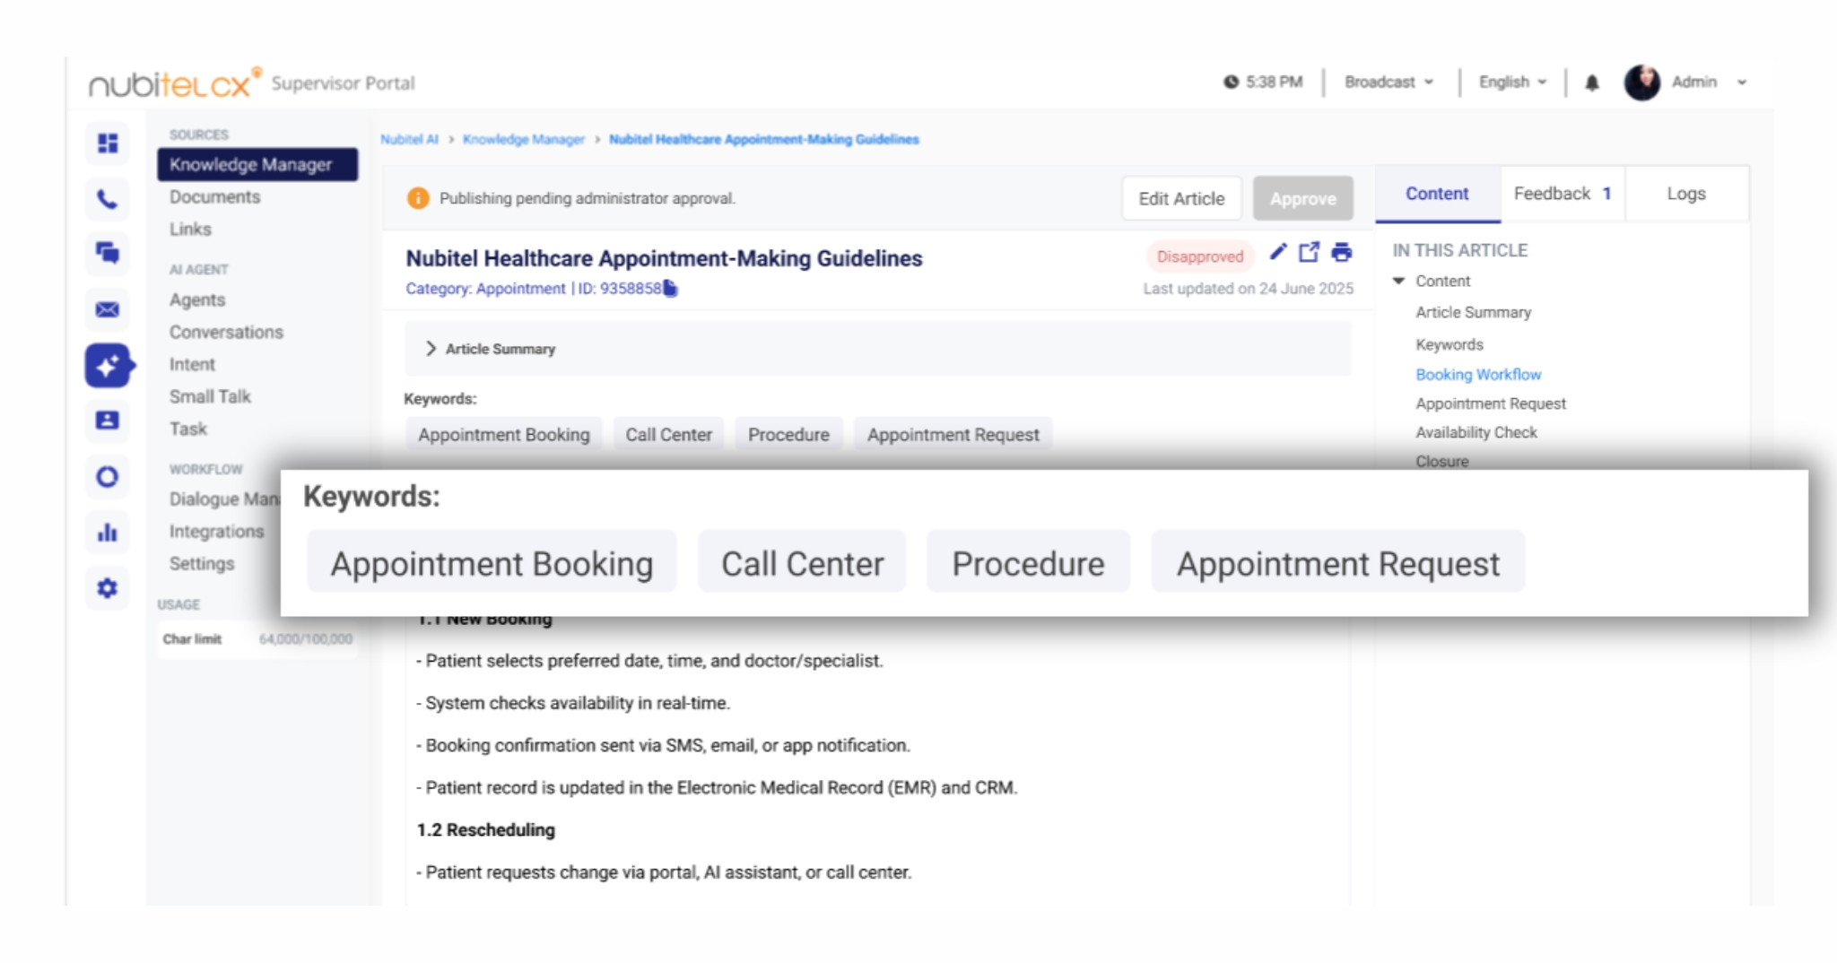Click the analytics bar chart icon
Image resolution: width=1837 pixels, height=963 pixels.
pos(108,531)
